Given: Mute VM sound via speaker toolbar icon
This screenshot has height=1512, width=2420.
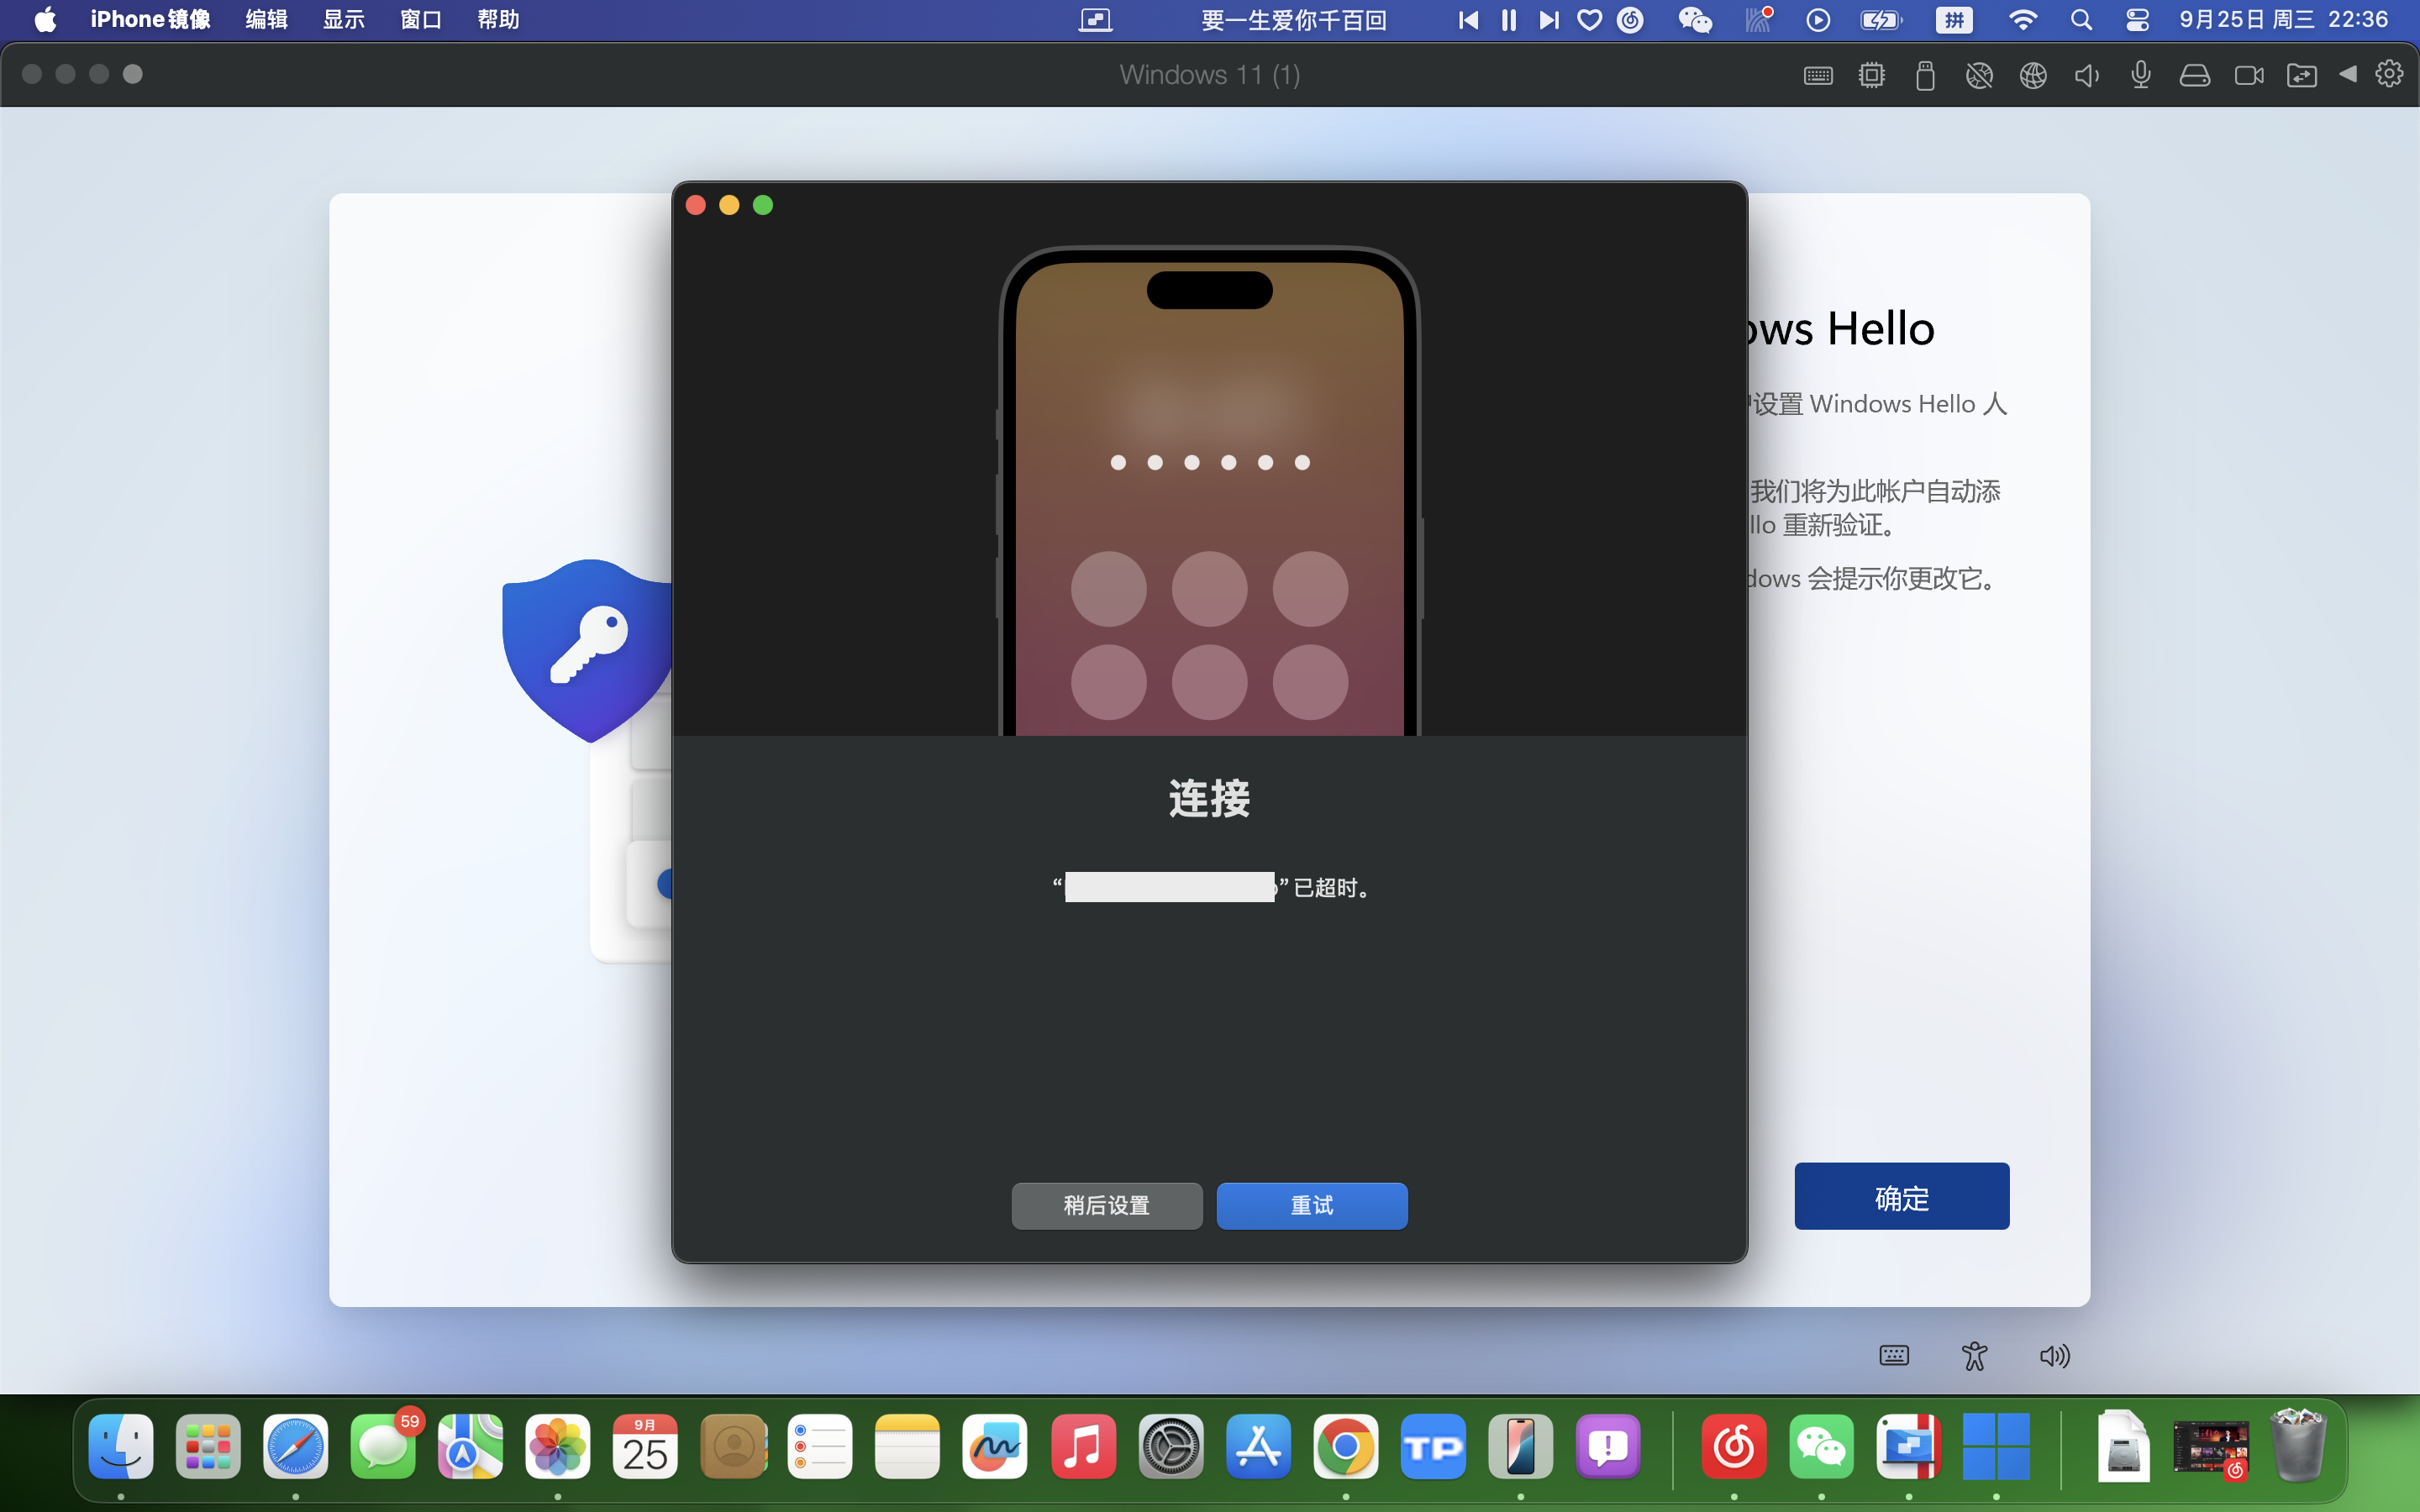Looking at the screenshot, I should click(x=2086, y=75).
